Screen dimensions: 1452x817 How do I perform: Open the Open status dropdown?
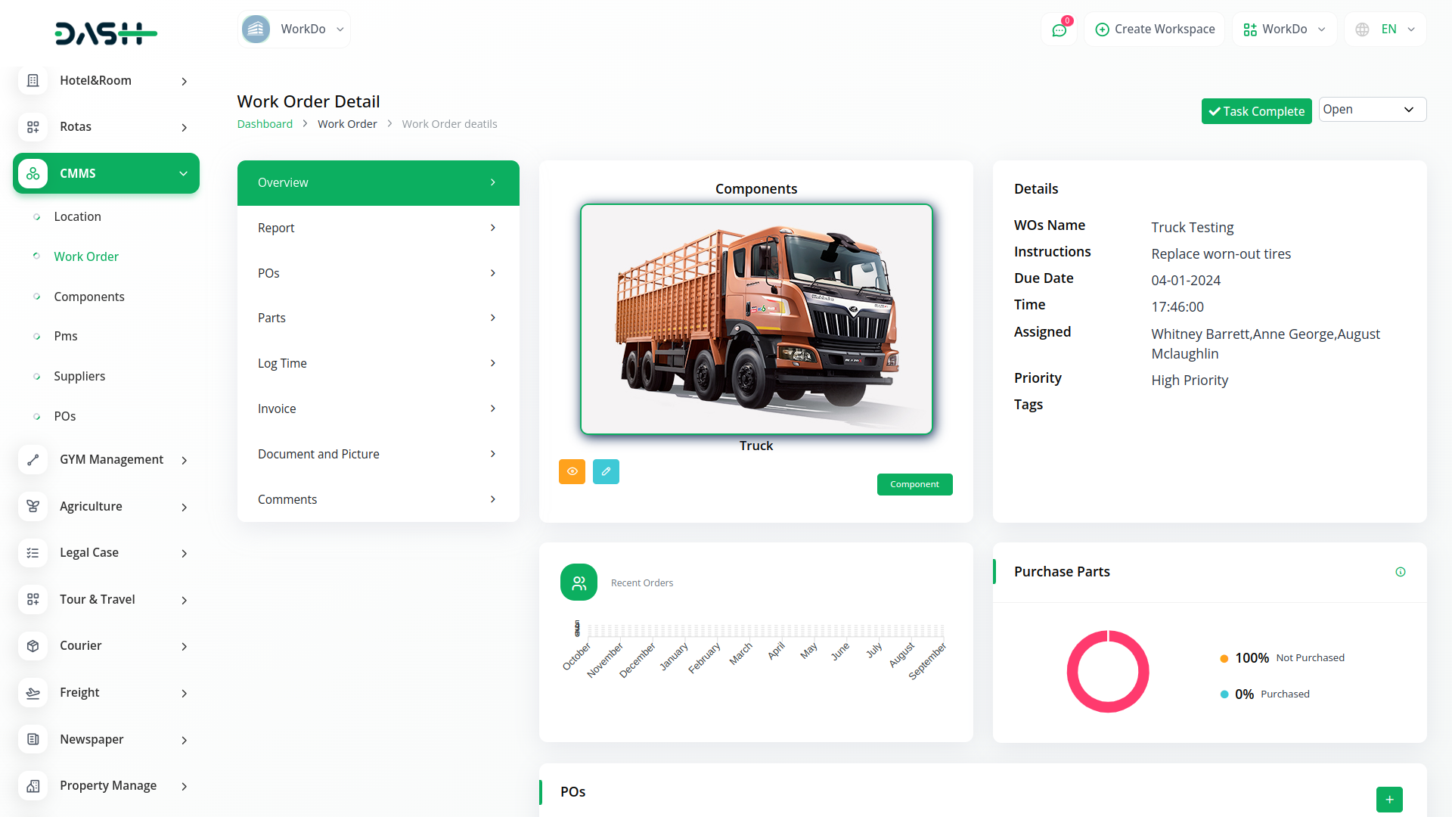point(1372,110)
